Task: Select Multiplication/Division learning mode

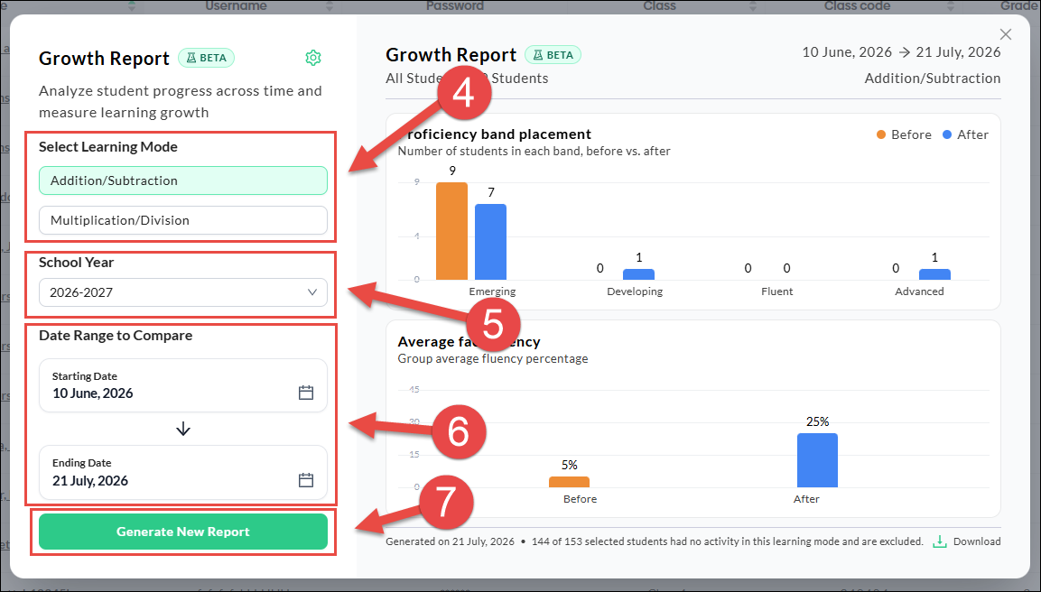Action: point(183,220)
